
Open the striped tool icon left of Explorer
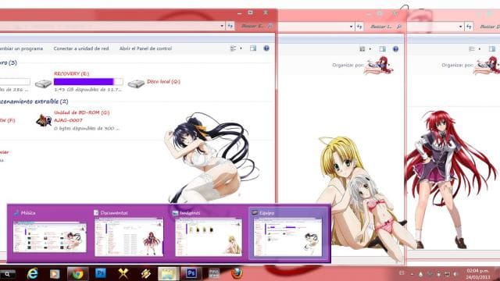(146, 274)
